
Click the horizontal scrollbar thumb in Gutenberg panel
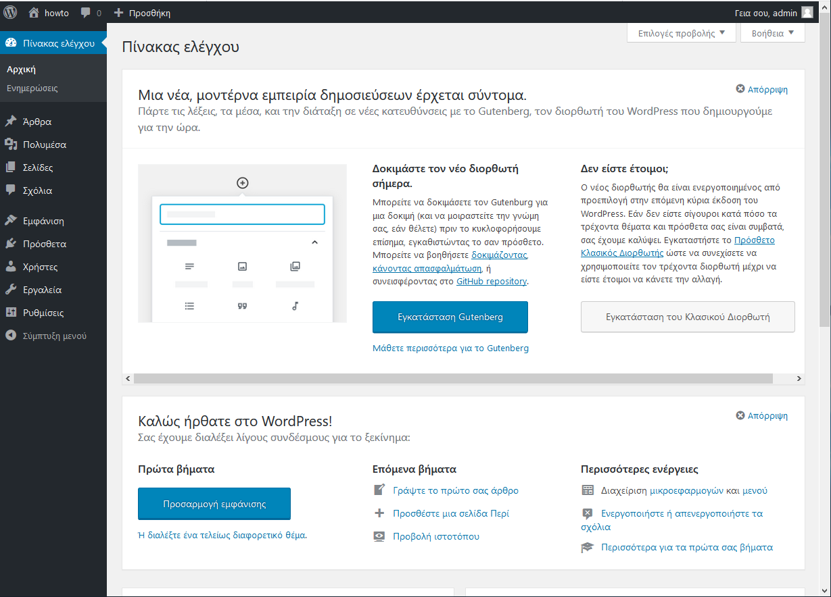tap(452, 379)
